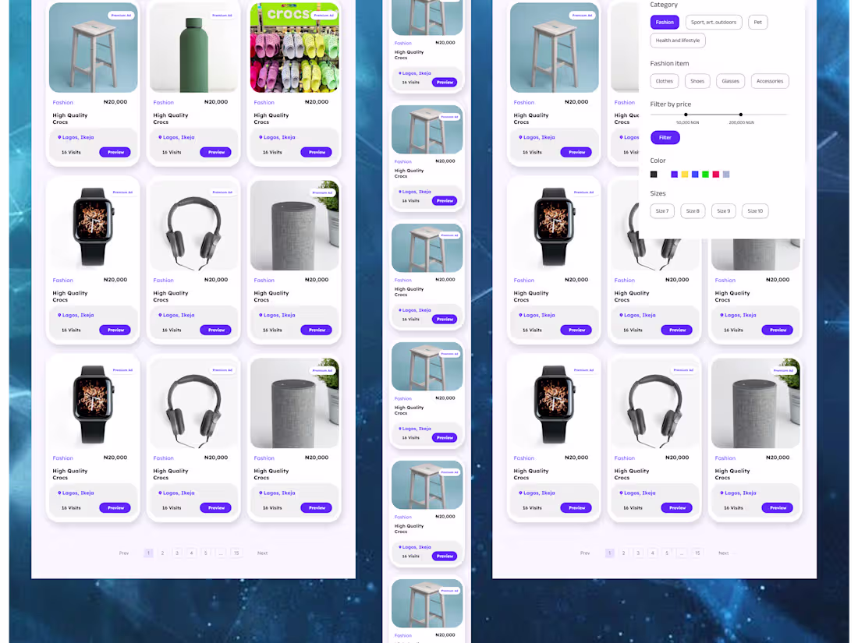Pick the Health and lifestyle category
The image size is (858, 643).
tap(677, 41)
